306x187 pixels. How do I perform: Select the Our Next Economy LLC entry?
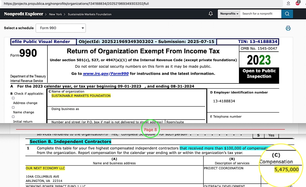(45, 168)
